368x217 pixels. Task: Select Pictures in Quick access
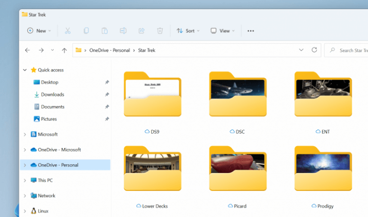(49, 119)
